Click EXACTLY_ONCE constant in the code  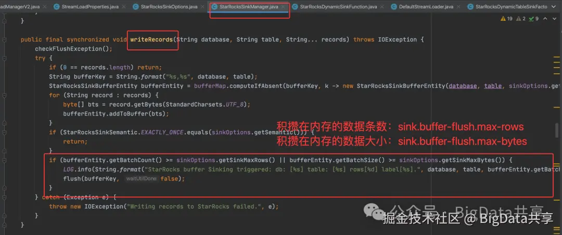(162, 132)
